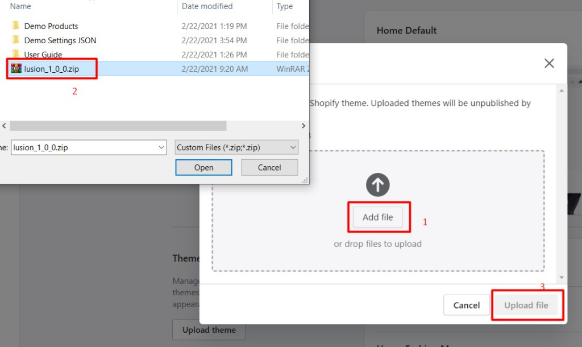Select the Demo Settings JSON folder icon
Viewport: 582px width, 347px height.
click(15, 40)
